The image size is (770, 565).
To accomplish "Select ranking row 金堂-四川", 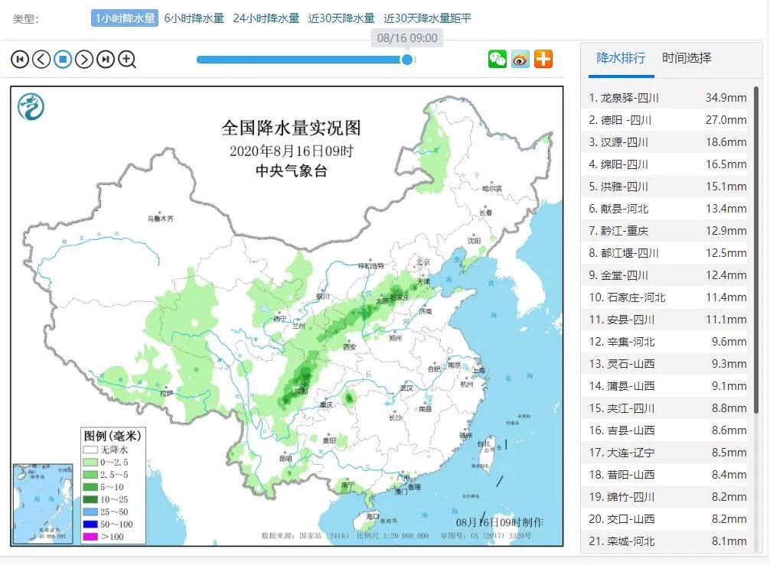I will point(667,275).
